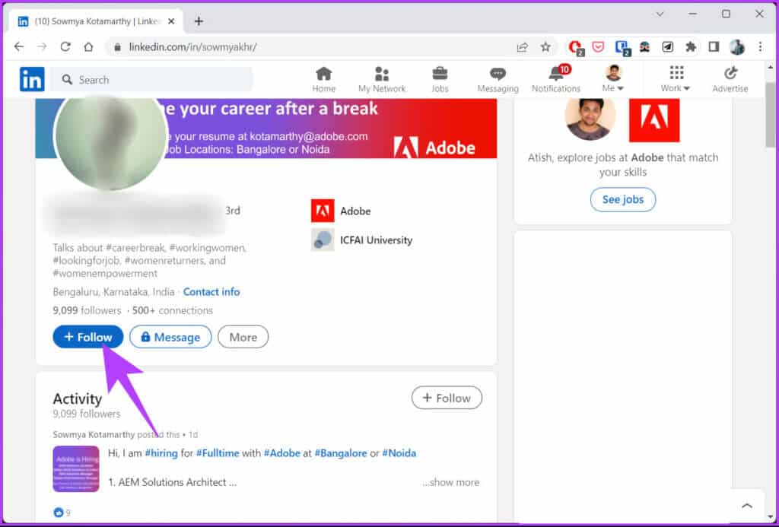The height and width of the screenshot is (527, 779).
Task: Open the Adobe is Hiring post thumbnail
Action: (x=76, y=469)
